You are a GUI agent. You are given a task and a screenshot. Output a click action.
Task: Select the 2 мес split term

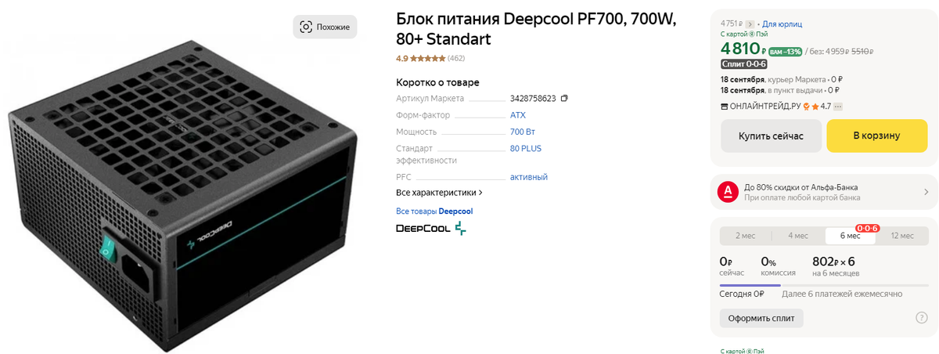745,236
